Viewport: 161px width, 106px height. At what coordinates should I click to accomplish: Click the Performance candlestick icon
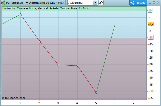pyautogui.click(x=3, y=3)
